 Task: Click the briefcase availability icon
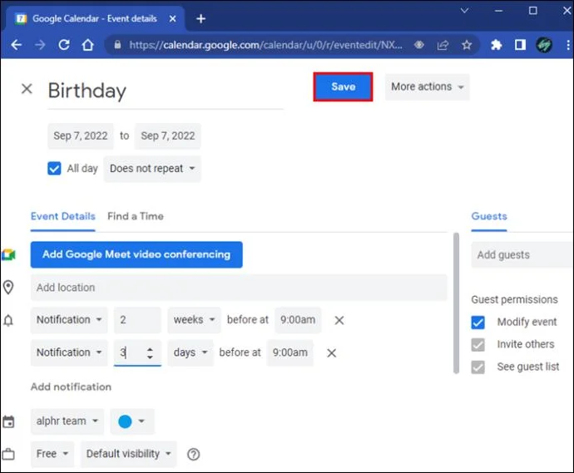click(8, 454)
